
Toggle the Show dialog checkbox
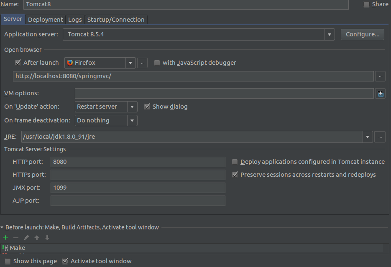coord(147,107)
